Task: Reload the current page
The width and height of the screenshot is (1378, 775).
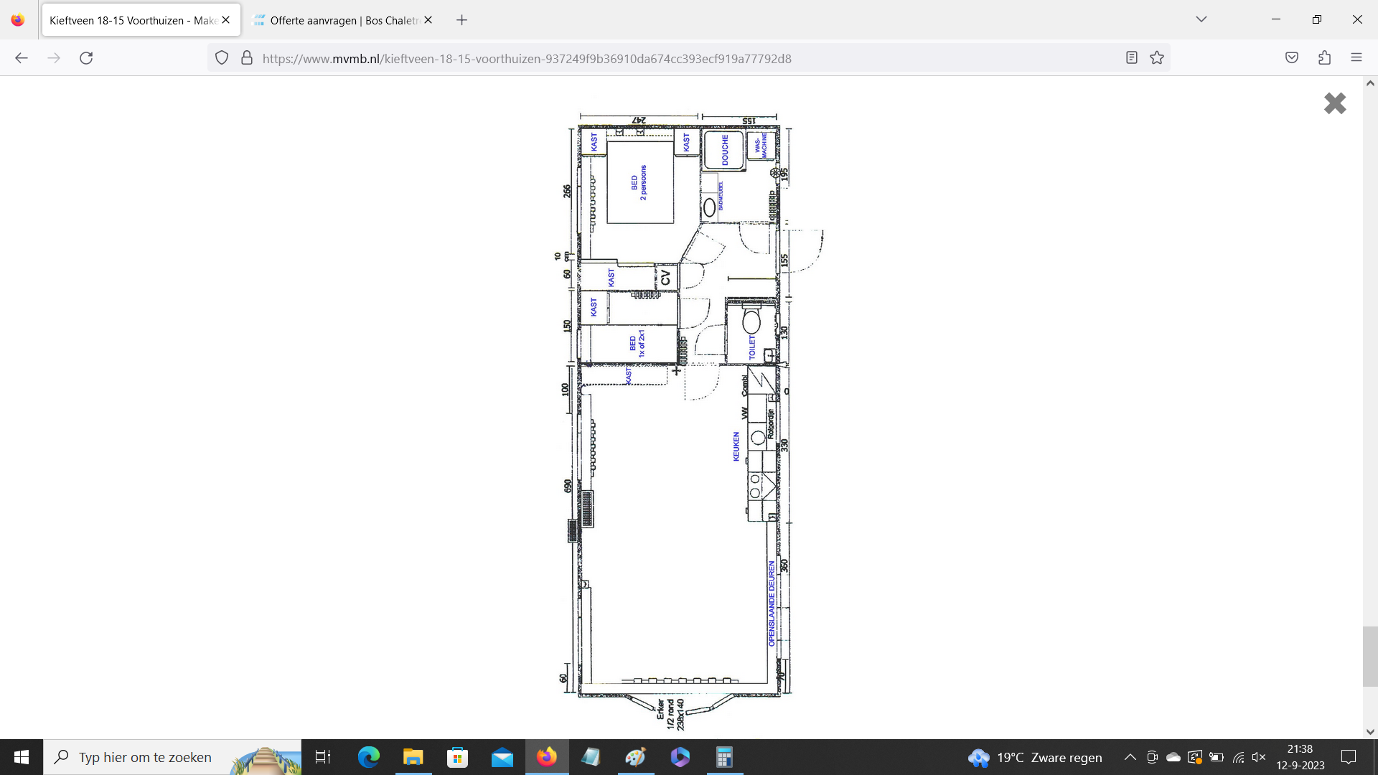Action: tap(86, 58)
